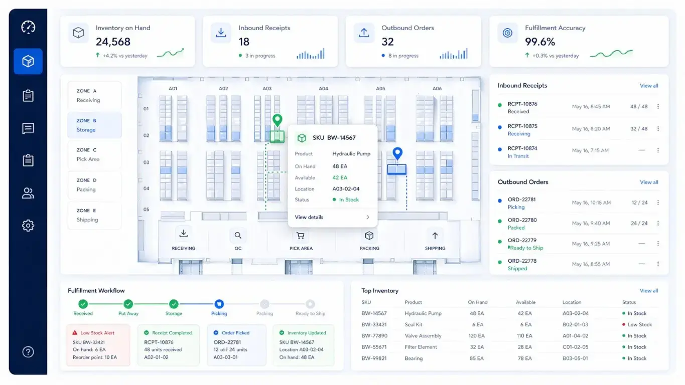Select the QC magnifier icon on floor map

pos(238,236)
